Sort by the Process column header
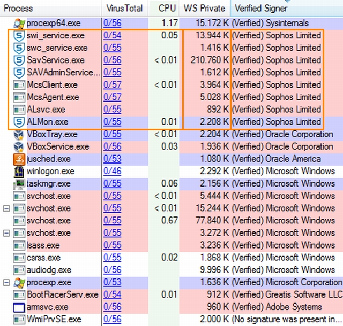The image size is (343, 326). click(51, 9)
